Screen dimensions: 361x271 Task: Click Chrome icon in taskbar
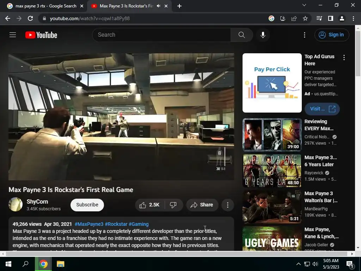pos(43,264)
